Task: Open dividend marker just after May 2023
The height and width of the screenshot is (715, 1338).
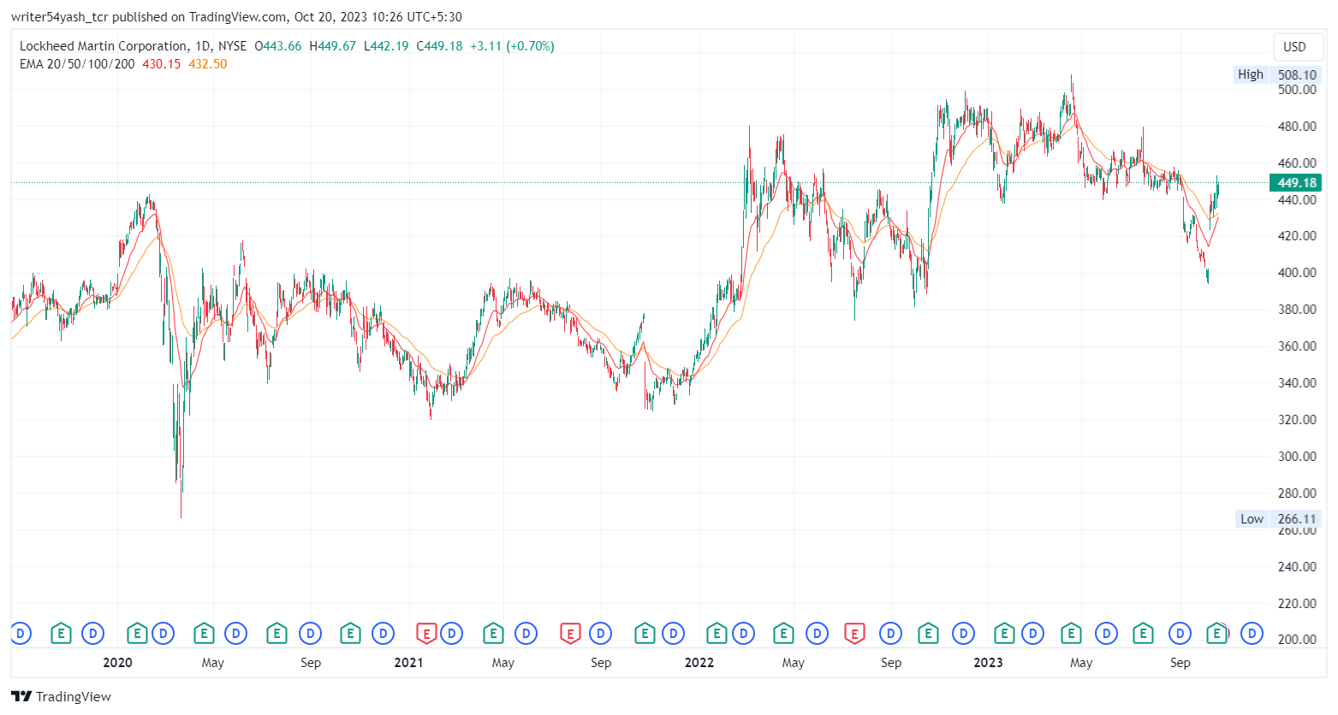Action: pos(1107,634)
